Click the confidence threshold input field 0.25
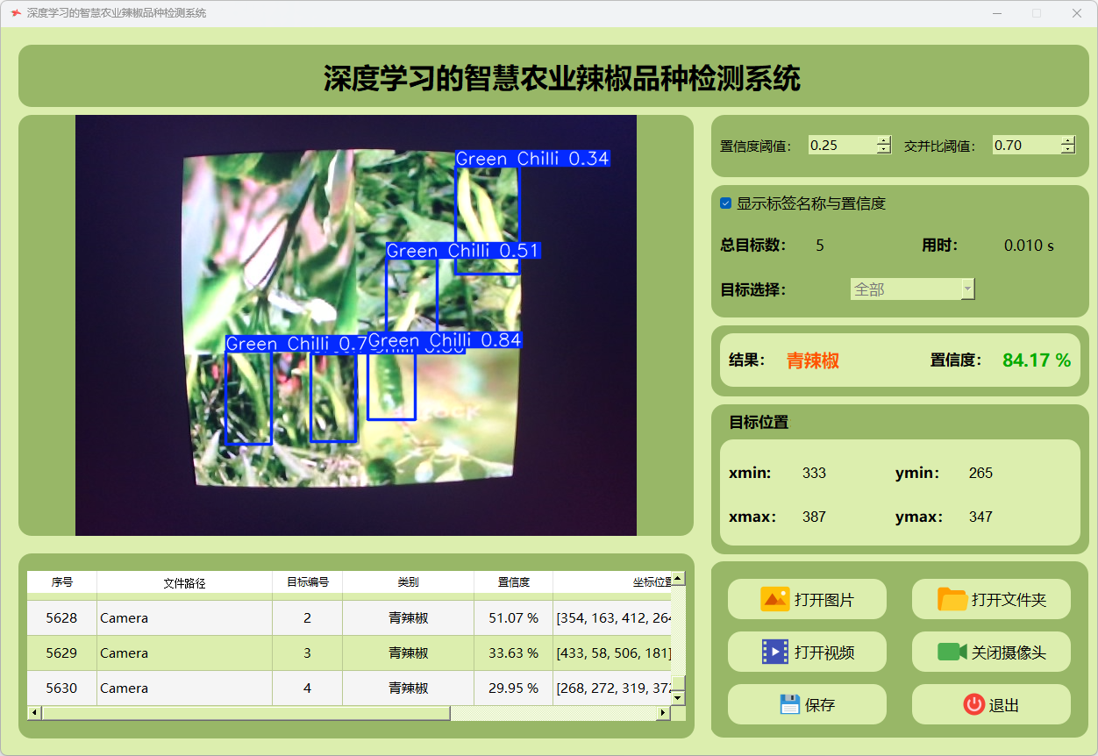The height and width of the screenshot is (756, 1098). (x=841, y=146)
